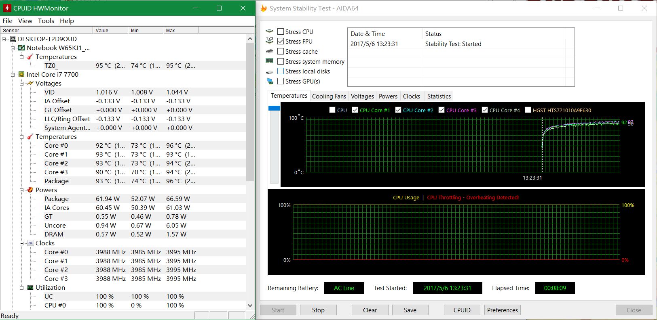
Task: Open CPUID from the stability test window
Action: click(462, 310)
